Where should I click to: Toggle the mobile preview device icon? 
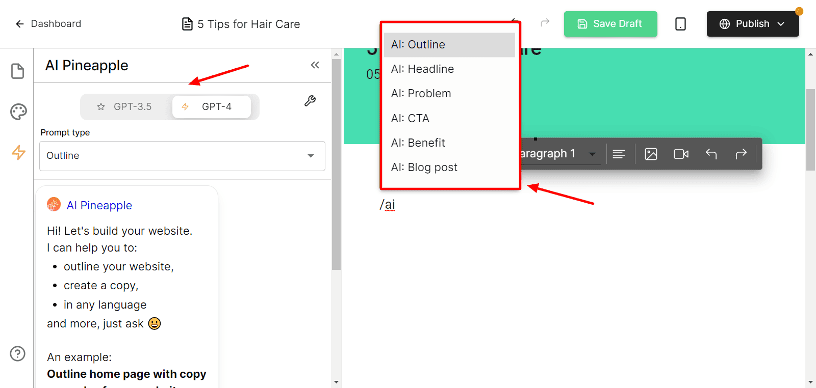pyautogui.click(x=680, y=24)
